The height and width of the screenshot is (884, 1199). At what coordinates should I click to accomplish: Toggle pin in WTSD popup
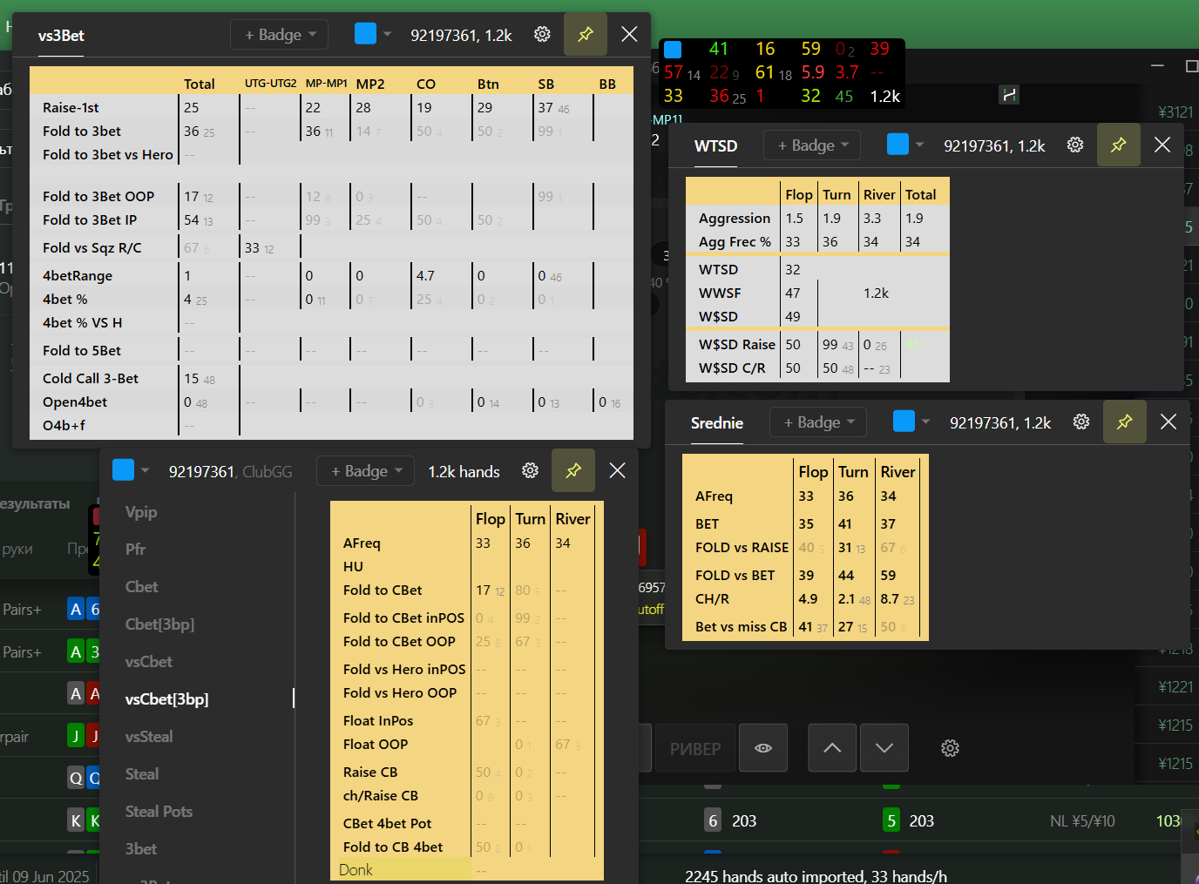(1119, 145)
